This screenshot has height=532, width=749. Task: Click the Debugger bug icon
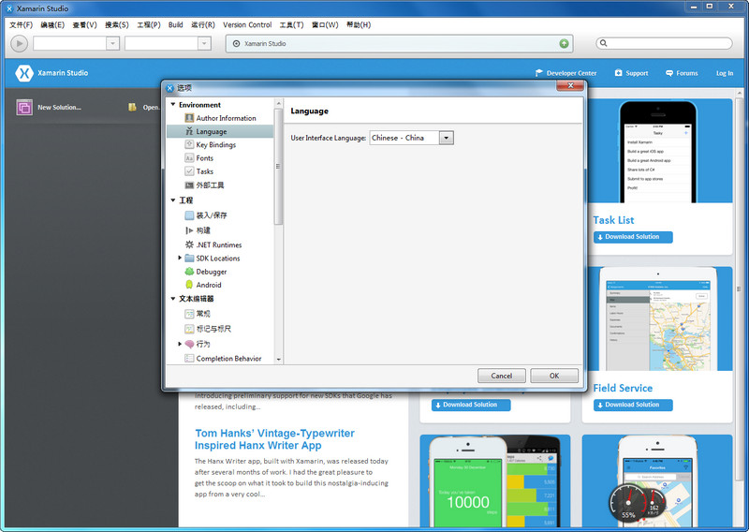pos(189,272)
